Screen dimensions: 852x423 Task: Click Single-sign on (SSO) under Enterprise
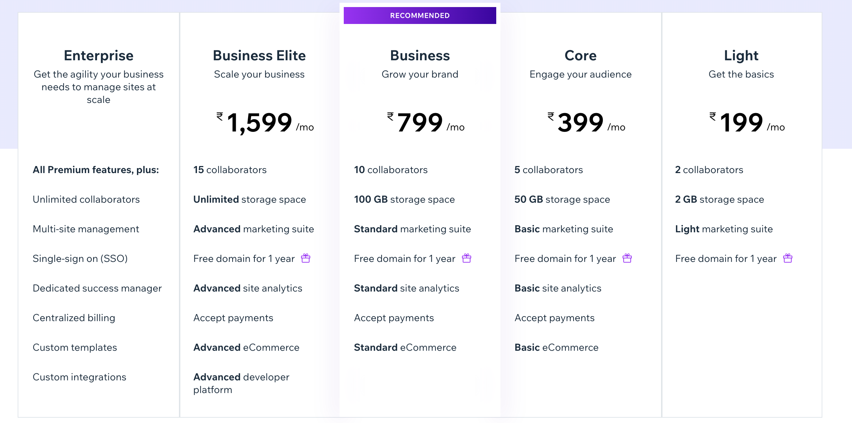80,258
